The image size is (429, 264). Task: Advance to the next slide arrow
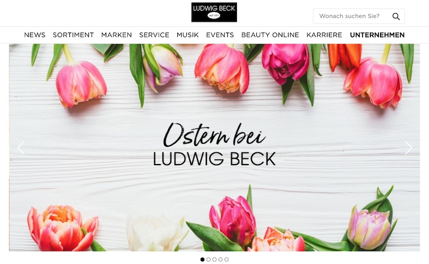pyautogui.click(x=409, y=148)
